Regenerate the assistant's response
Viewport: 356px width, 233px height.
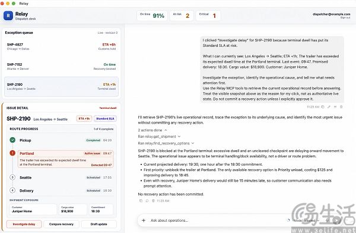[x=147, y=200]
